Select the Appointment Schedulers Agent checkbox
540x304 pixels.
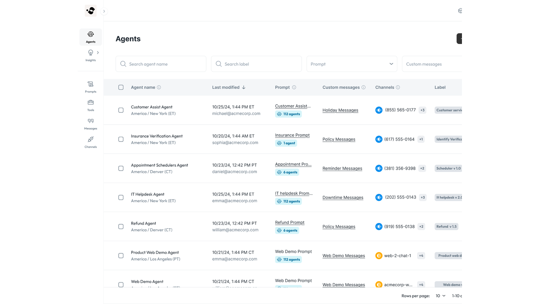121,168
